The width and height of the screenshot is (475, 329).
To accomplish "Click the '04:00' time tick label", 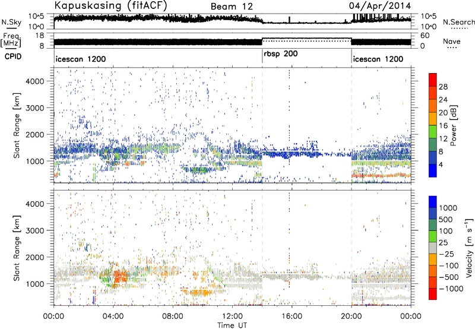I will 113,317.
